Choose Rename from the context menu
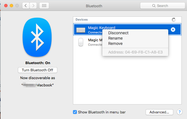Viewport: 187px width, 119px height. coord(115,38)
